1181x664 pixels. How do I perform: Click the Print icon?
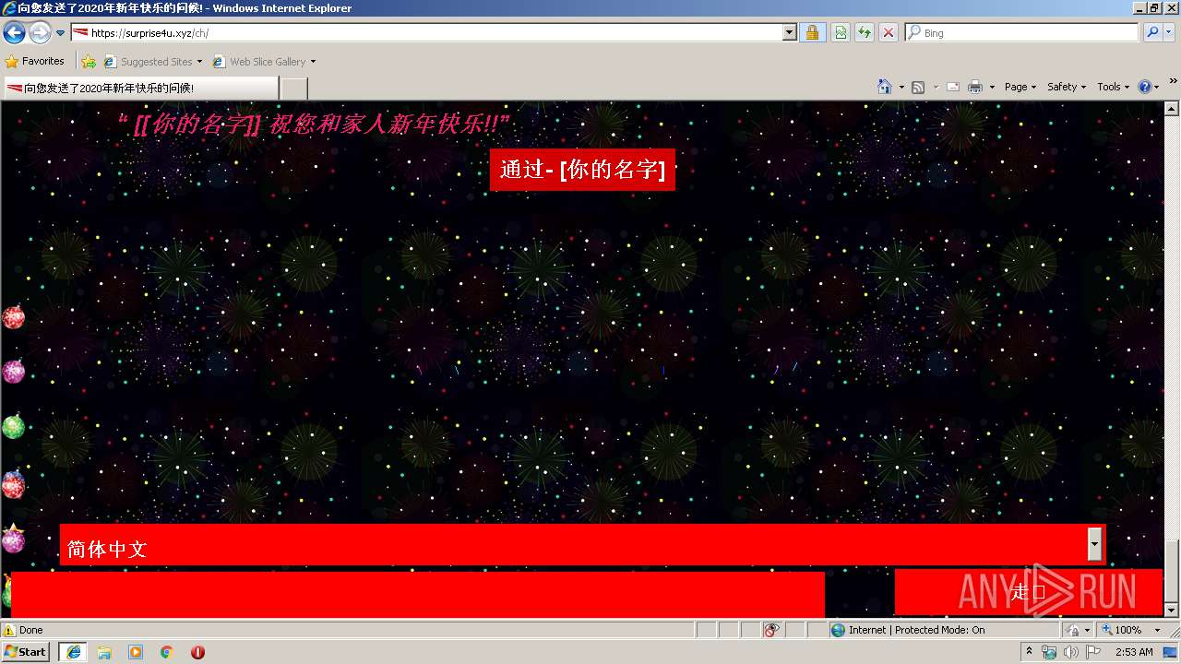click(x=975, y=87)
